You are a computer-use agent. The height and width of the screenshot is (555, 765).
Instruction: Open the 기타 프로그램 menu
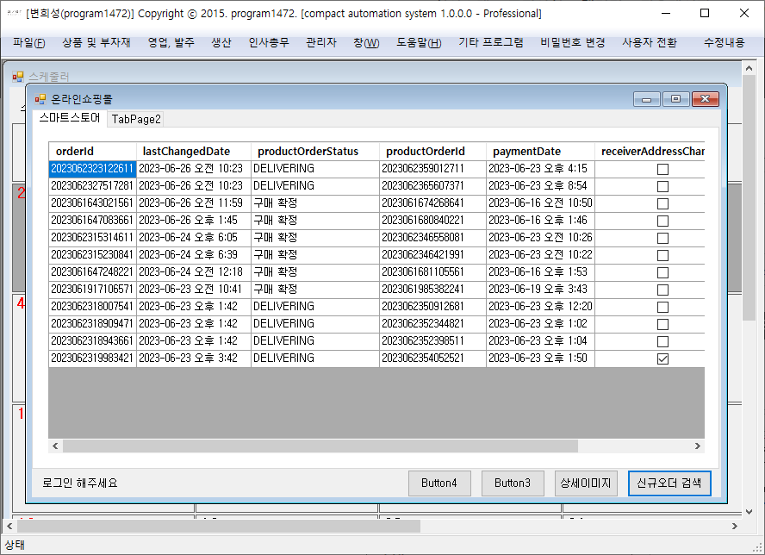click(x=490, y=42)
